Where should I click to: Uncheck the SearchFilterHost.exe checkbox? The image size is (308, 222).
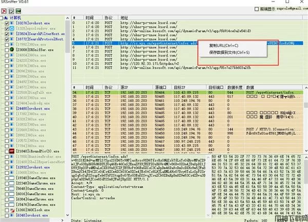tap(7, 33)
